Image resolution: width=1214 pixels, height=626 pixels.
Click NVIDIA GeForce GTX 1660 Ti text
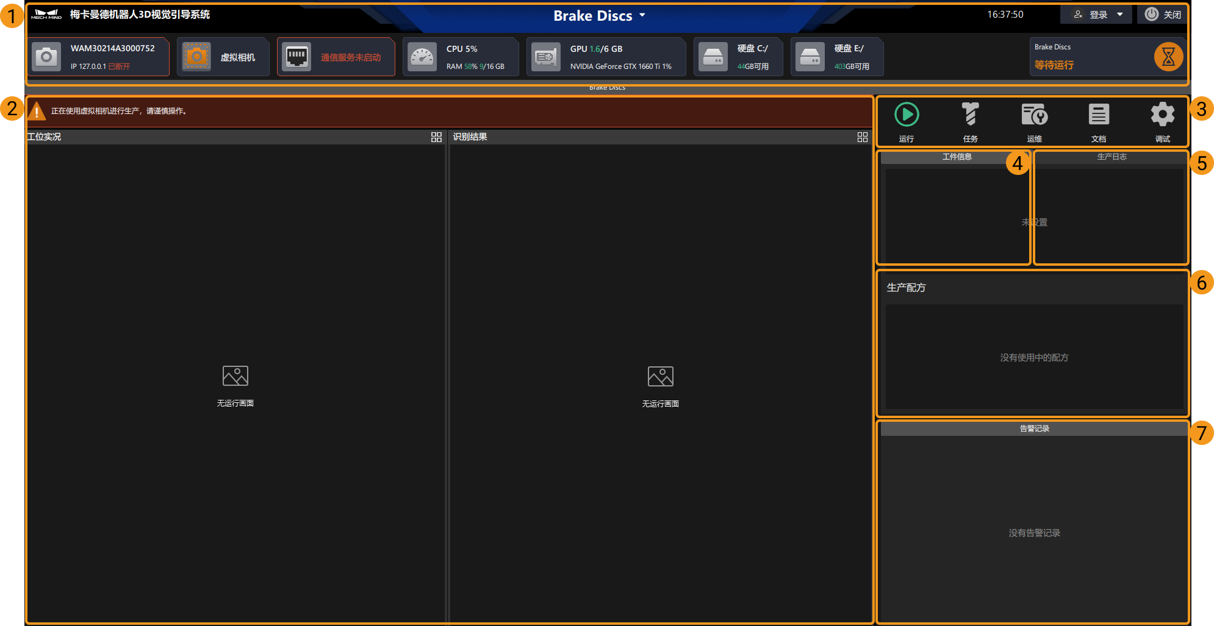(x=620, y=66)
